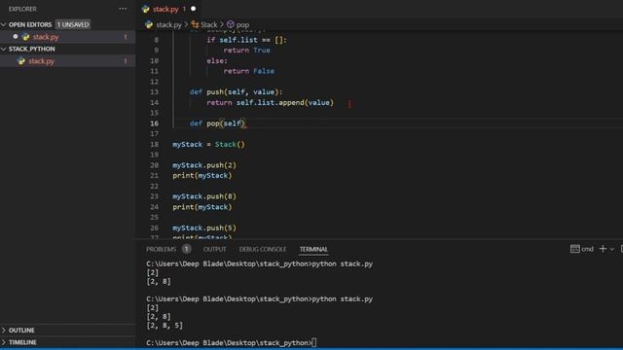Click the def push(self, value): line
623x350 pixels.
(236, 92)
